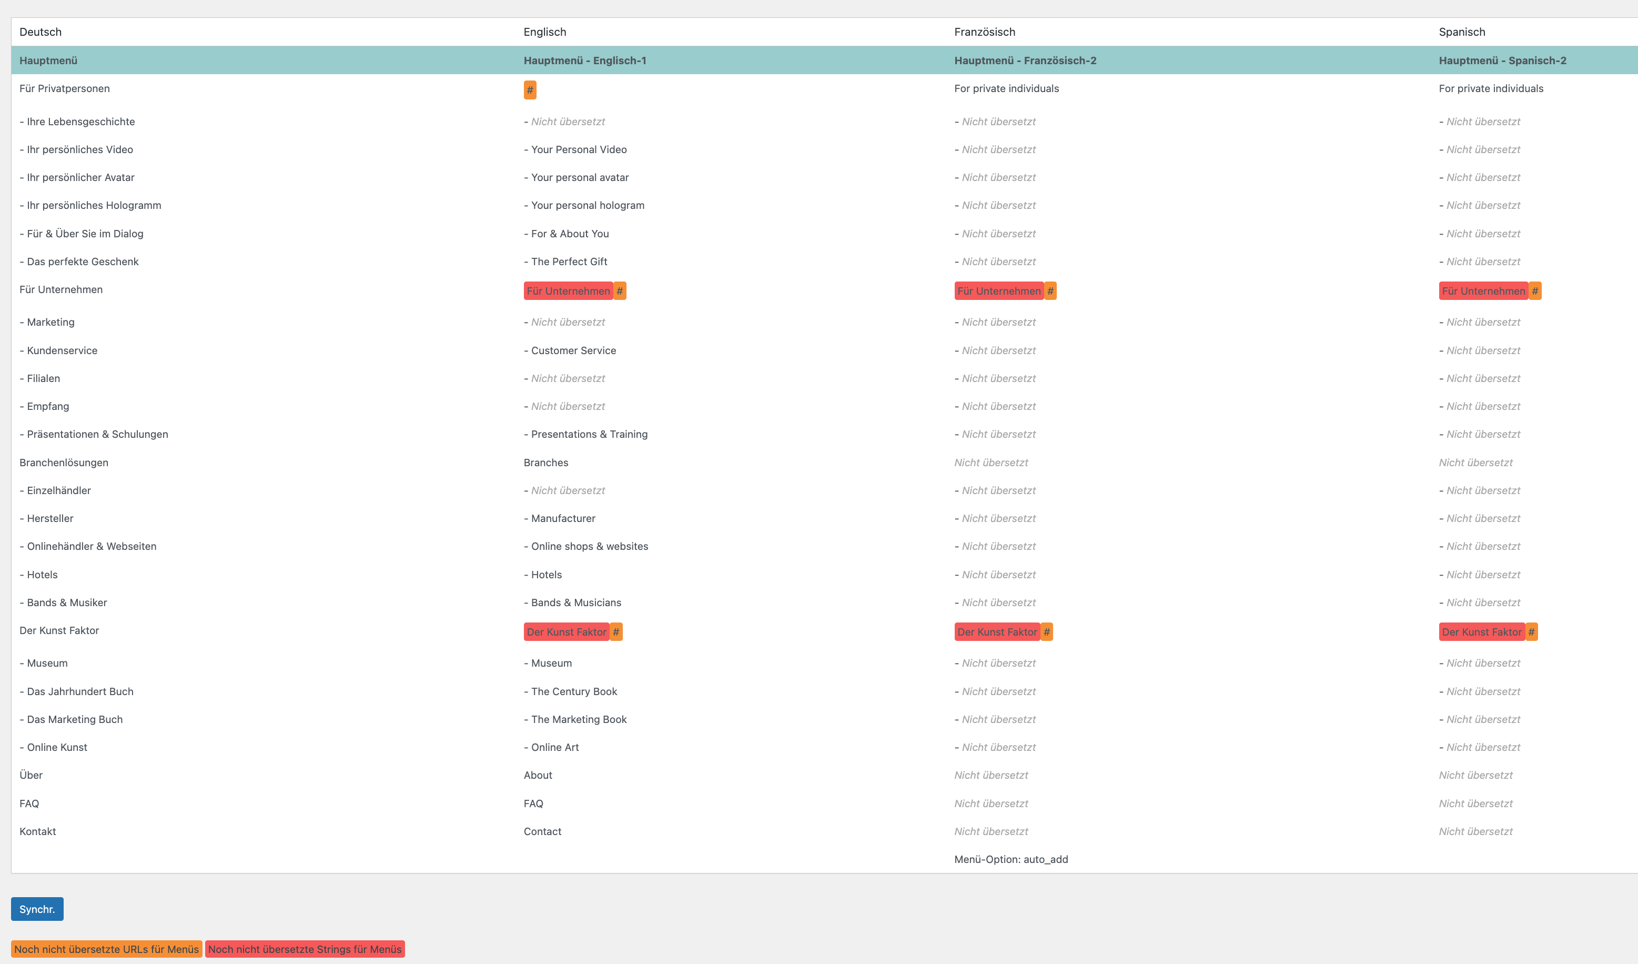1638x964 pixels.
Task: Click '- The Century Book' translation
Action: (571, 691)
